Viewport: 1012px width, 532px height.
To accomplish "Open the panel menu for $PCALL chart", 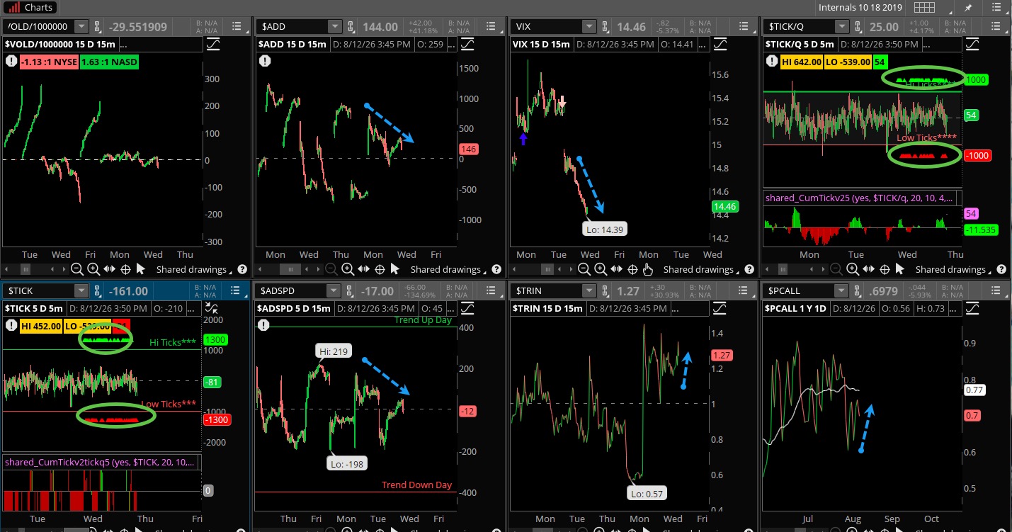I will pos(995,290).
